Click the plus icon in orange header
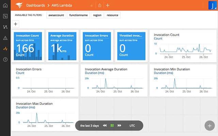The height and width of the screenshot is (136, 218). coord(108,5)
